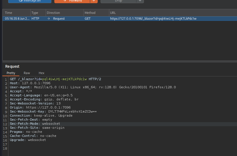Viewport: 237px width, 156px height.
Task: Click the Connection header line
Action: click(x=41, y=115)
